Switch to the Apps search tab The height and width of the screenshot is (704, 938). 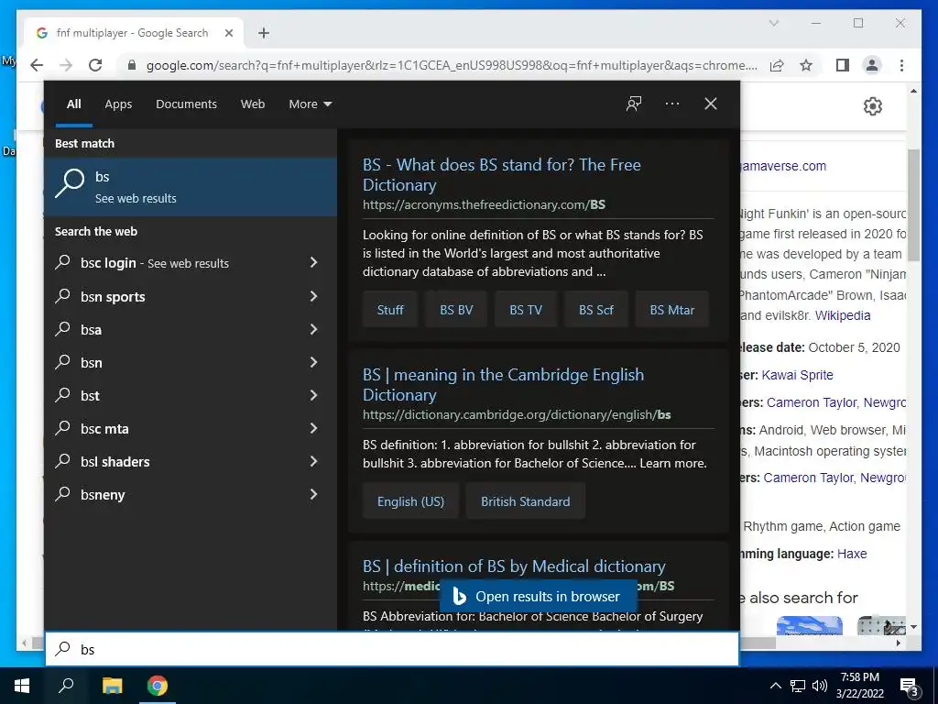pyautogui.click(x=118, y=104)
